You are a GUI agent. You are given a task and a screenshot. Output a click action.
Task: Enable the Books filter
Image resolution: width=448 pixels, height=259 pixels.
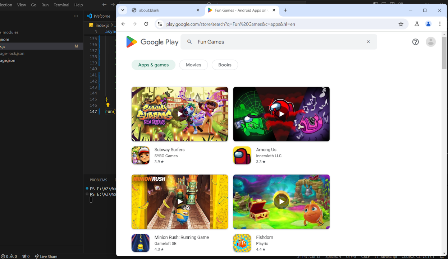(224, 65)
